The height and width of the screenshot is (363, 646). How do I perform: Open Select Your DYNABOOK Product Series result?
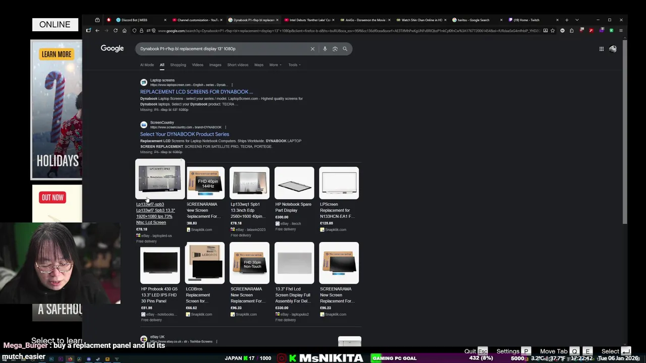tap(185, 134)
